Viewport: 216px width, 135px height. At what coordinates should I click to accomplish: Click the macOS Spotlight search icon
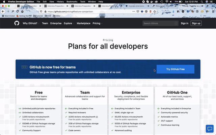(x=202, y=2)
